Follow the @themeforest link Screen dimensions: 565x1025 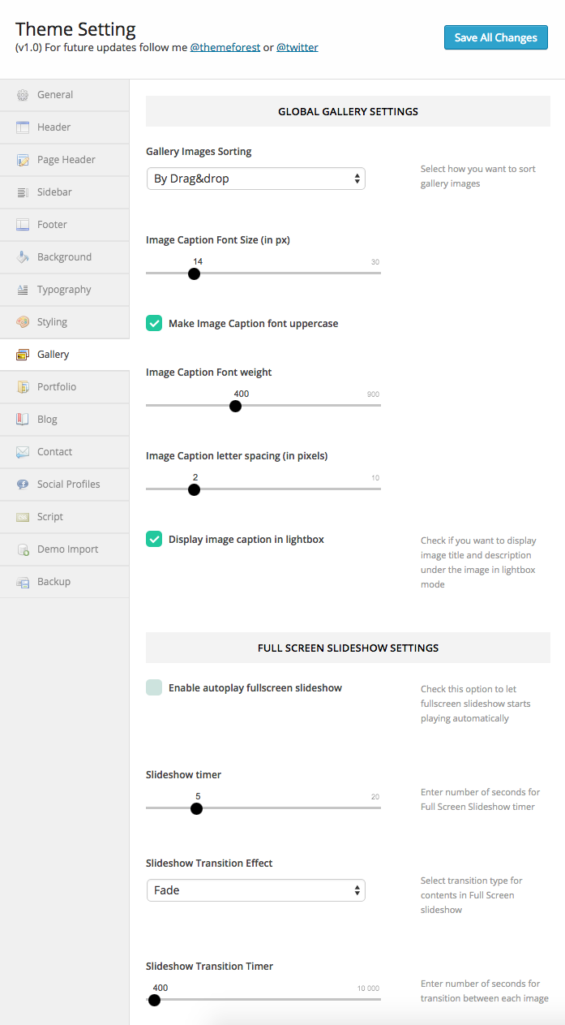[x=225, y=47]
